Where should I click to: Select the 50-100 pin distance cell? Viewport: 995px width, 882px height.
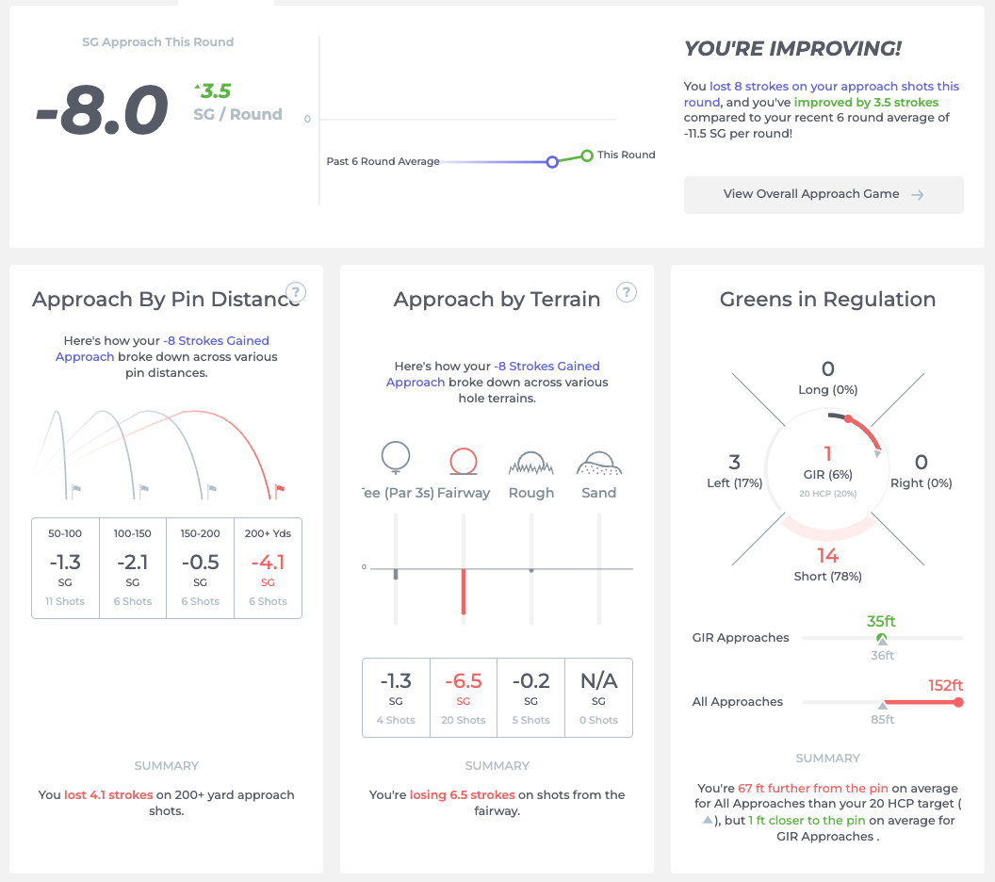(x=65, y=568)
